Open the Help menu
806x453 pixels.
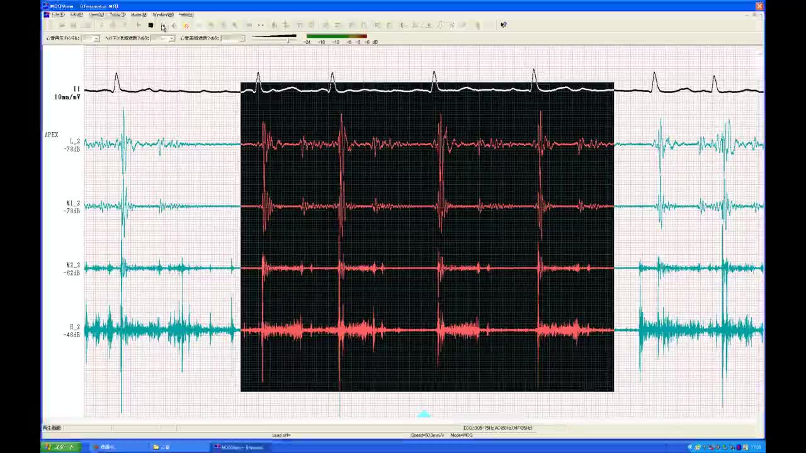pyautogui.click(x=186, y=14)
